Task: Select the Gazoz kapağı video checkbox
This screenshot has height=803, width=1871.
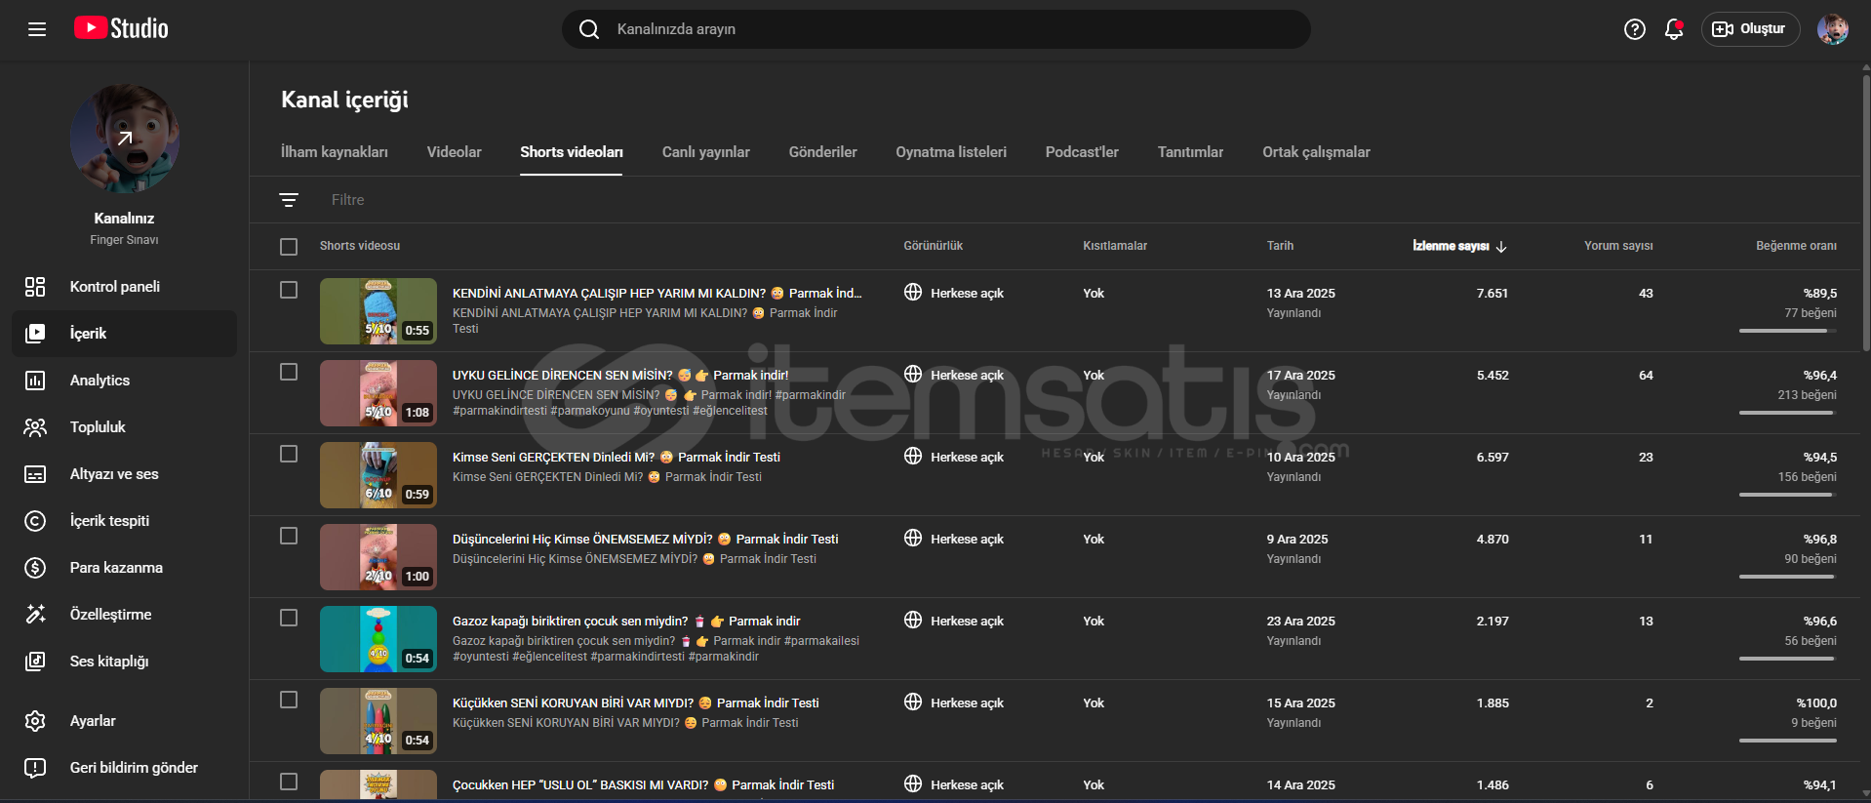Action: [x=289, y=618]
